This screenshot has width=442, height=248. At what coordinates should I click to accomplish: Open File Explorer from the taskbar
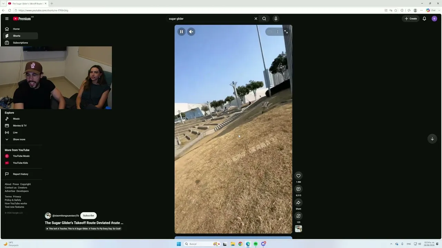tap(233, 244)
